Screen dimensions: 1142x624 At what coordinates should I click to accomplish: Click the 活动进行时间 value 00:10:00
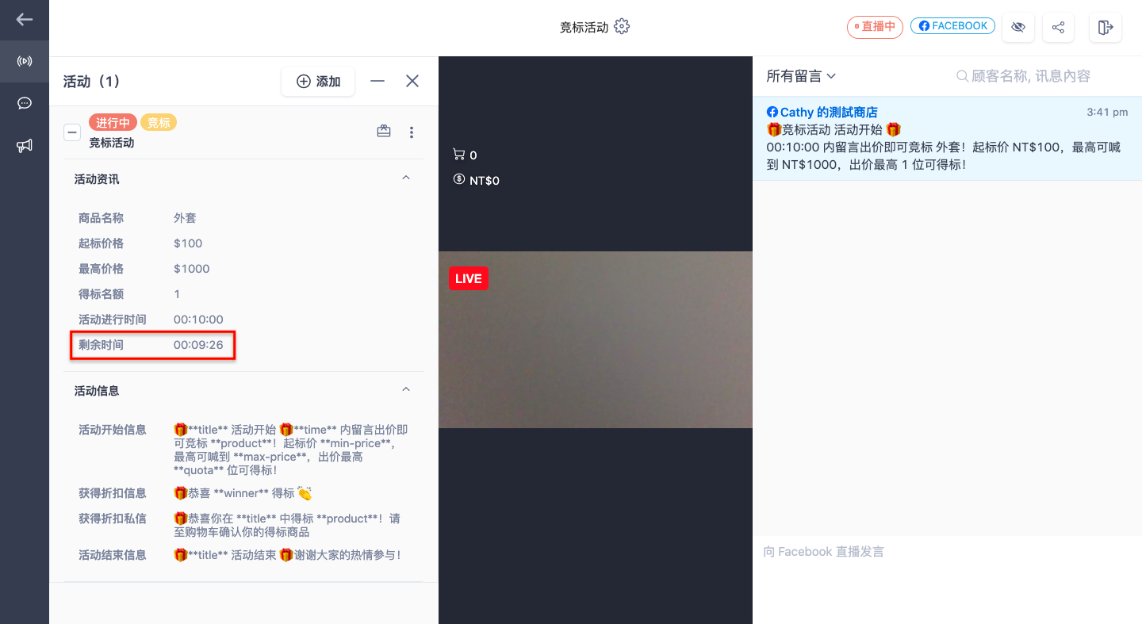(198, 320)
